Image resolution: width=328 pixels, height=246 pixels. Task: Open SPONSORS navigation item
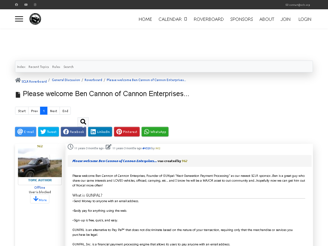coord(242,19)
